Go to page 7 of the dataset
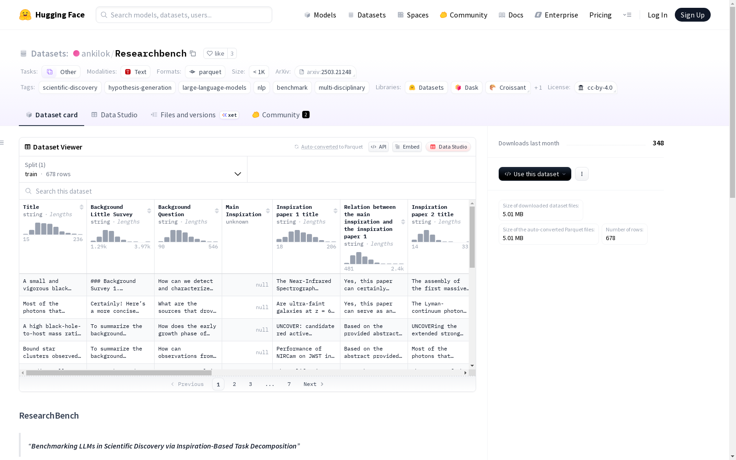This screenshot has height=460, width=736. (289, 384)
